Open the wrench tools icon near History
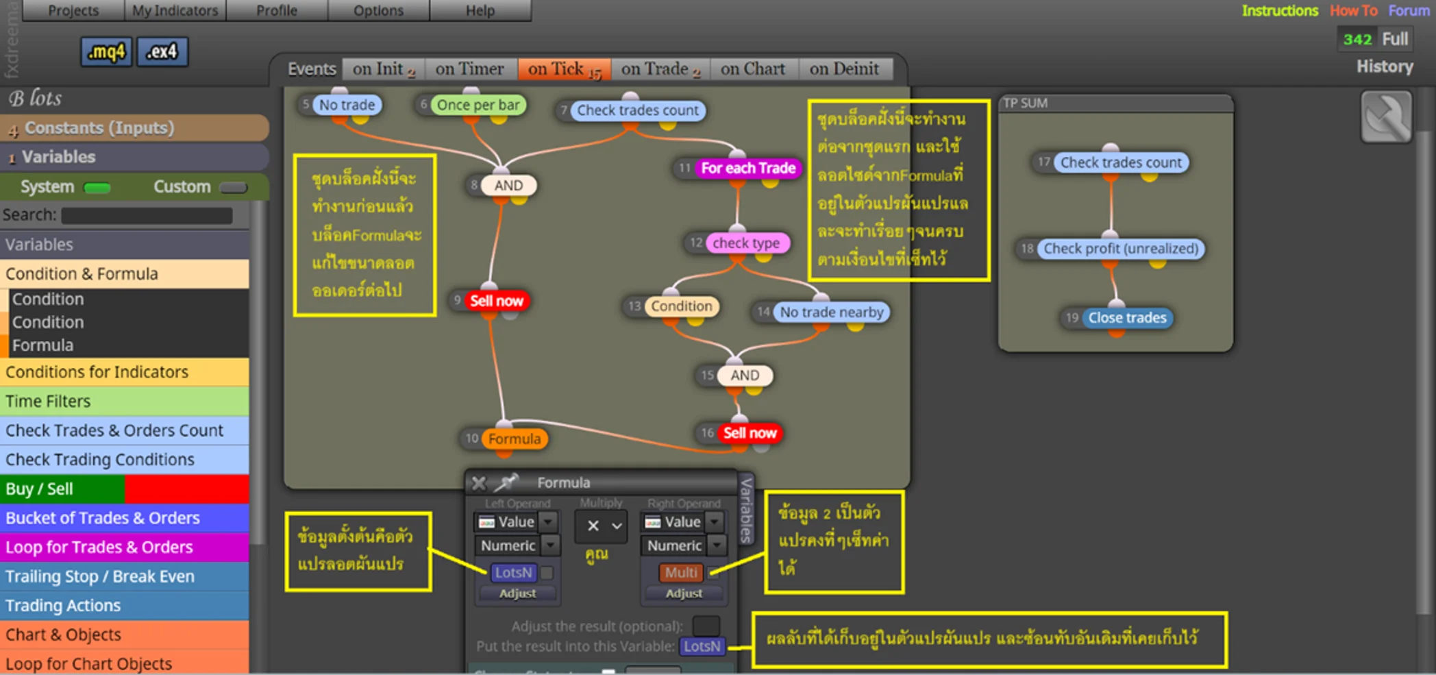The image size is (1436, 675). tap(1386, 117)
